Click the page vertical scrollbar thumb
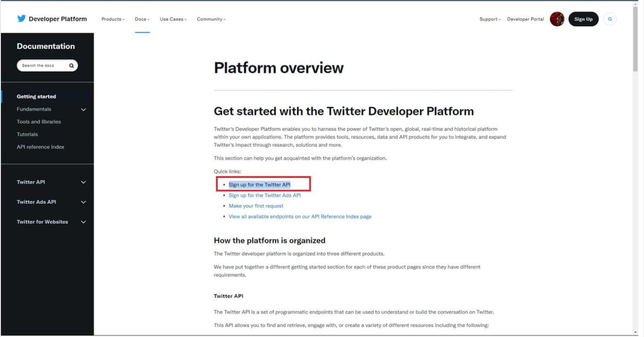This screenshot has height=337, width=644. click(635, 38)
